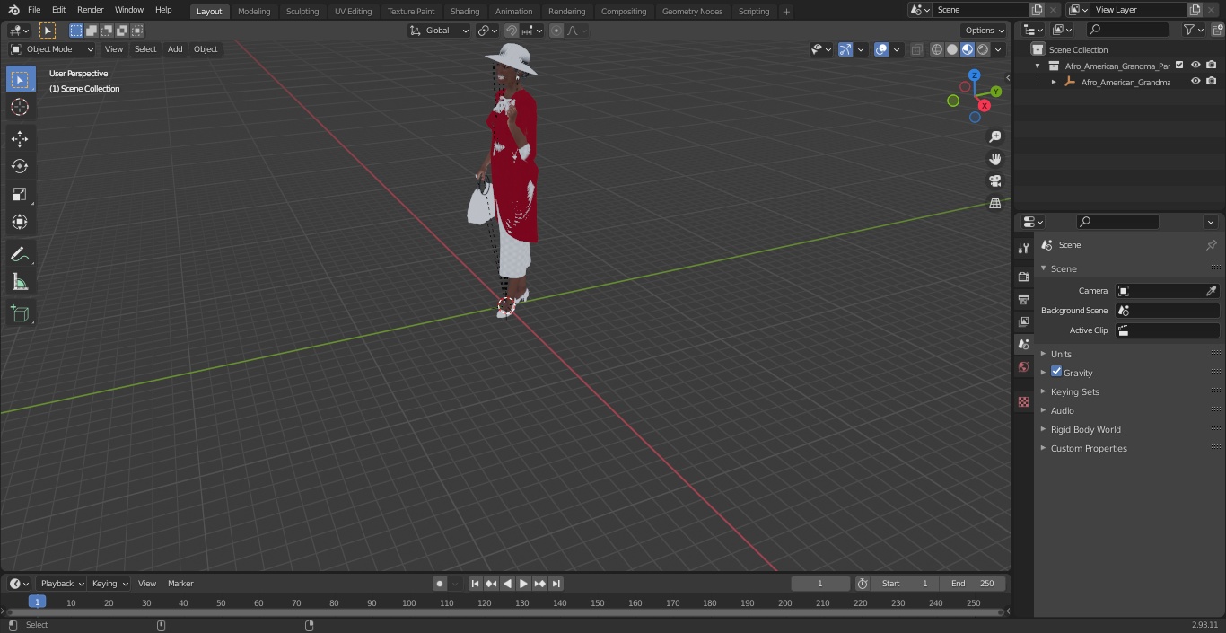Viewport: 1226px width, 633px height.
Task: Click the X axis on navigation gizmo
Action: 985,105
